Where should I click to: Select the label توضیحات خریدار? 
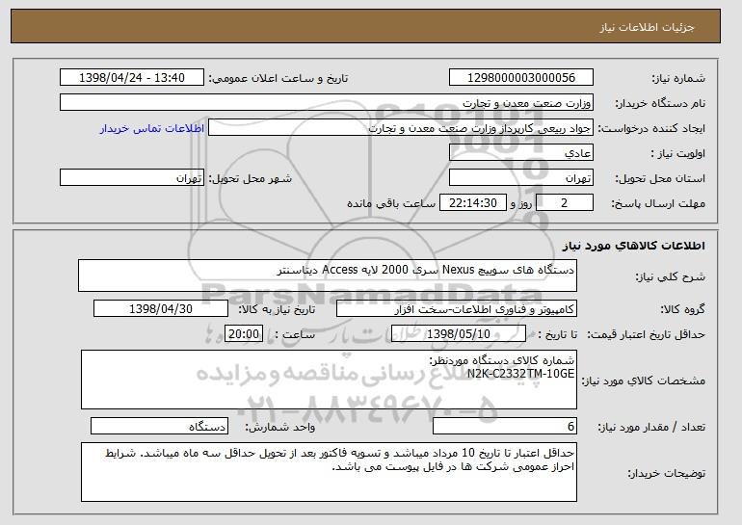[666, 473]
